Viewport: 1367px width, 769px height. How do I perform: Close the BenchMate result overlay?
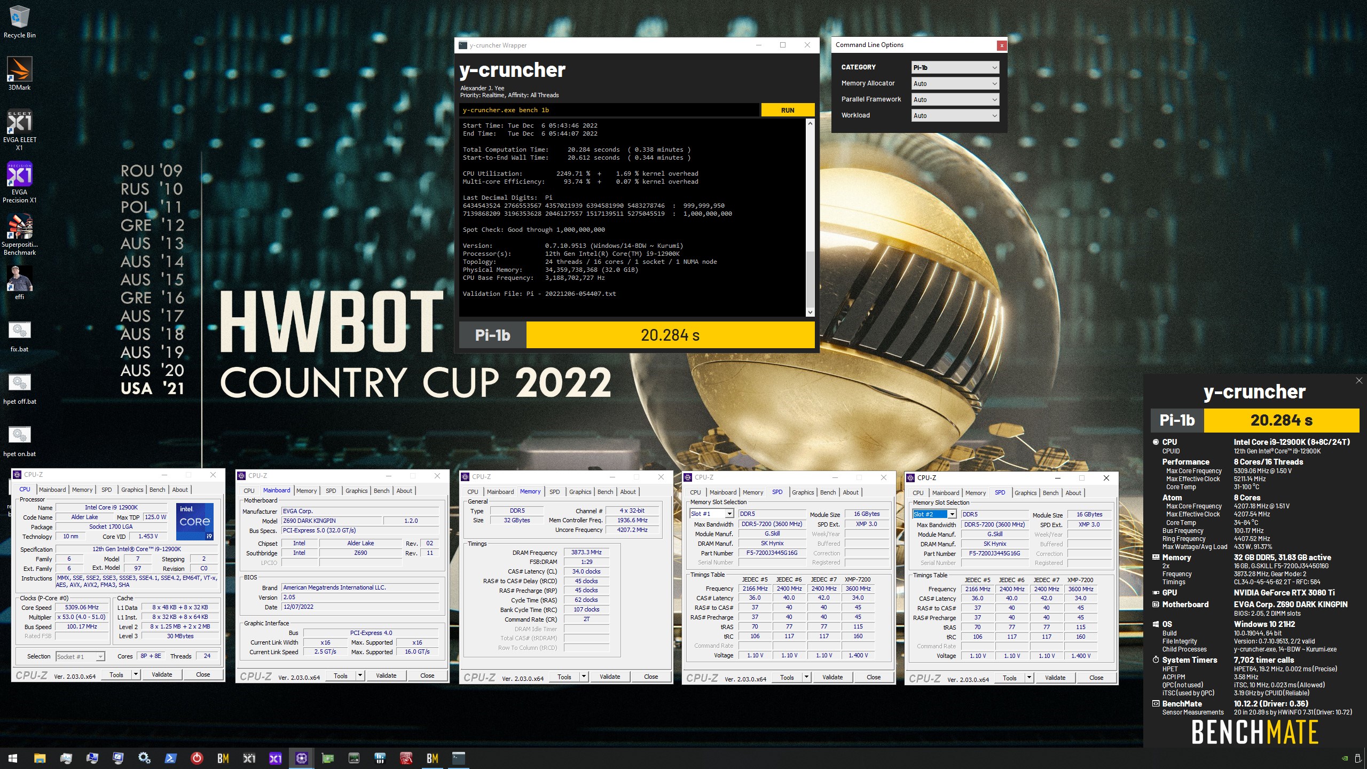1359,380
